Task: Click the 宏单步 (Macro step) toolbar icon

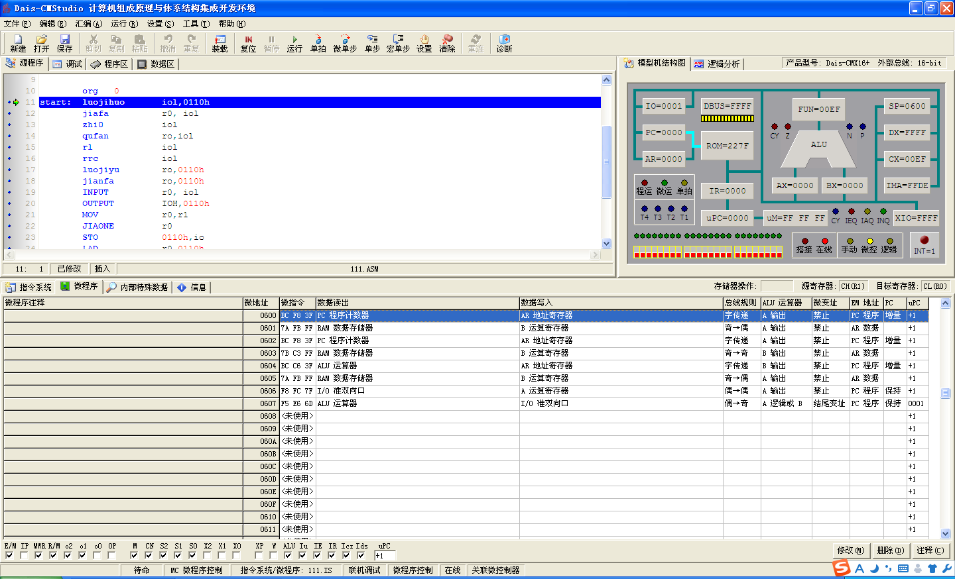Action: tap(398, 44)
